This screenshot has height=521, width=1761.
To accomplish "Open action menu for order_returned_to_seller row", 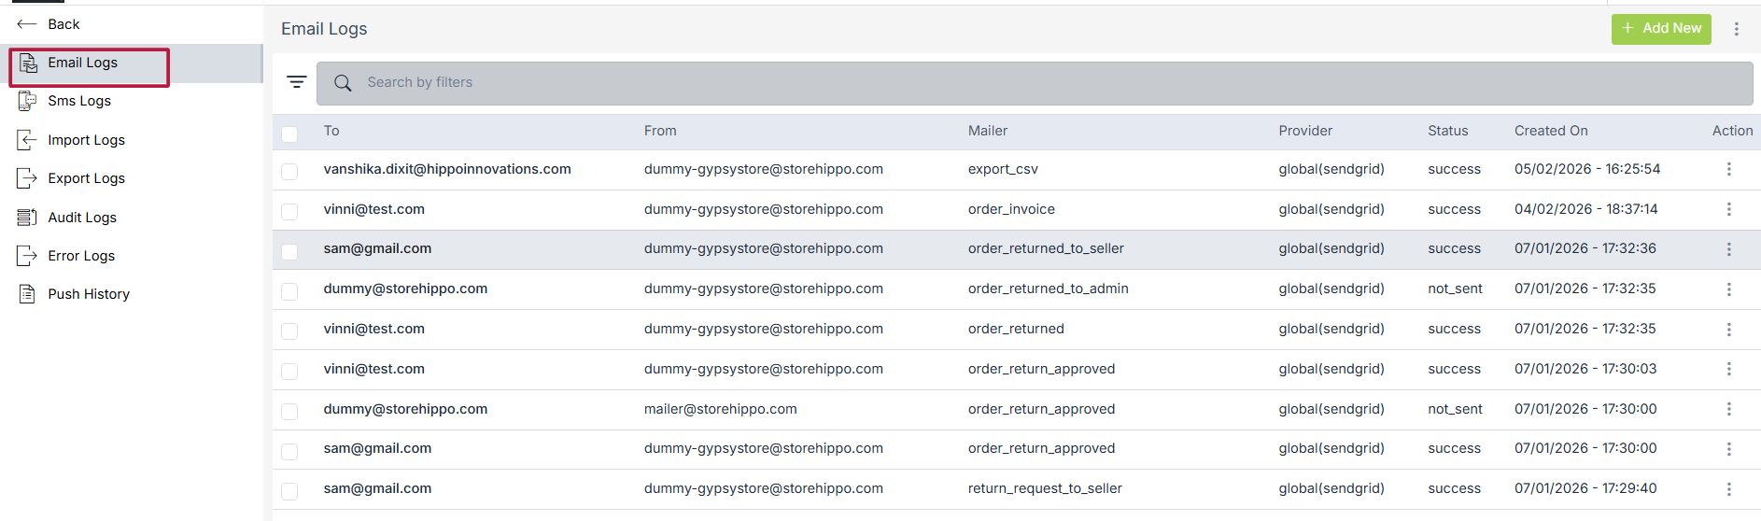I will click(1728, 249).
